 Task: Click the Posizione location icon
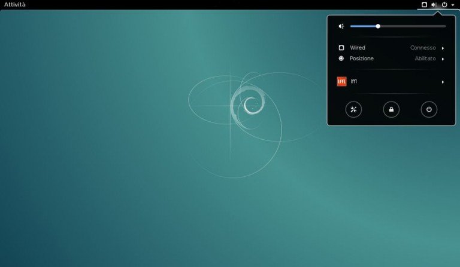tap(341, 59)
